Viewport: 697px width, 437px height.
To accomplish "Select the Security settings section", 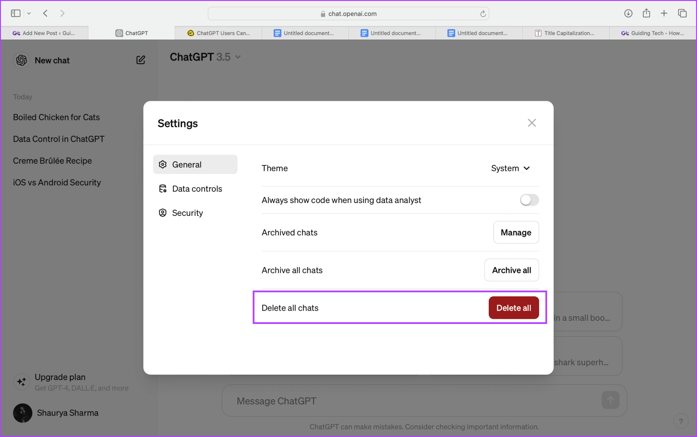I will click(x=187, y=213).
